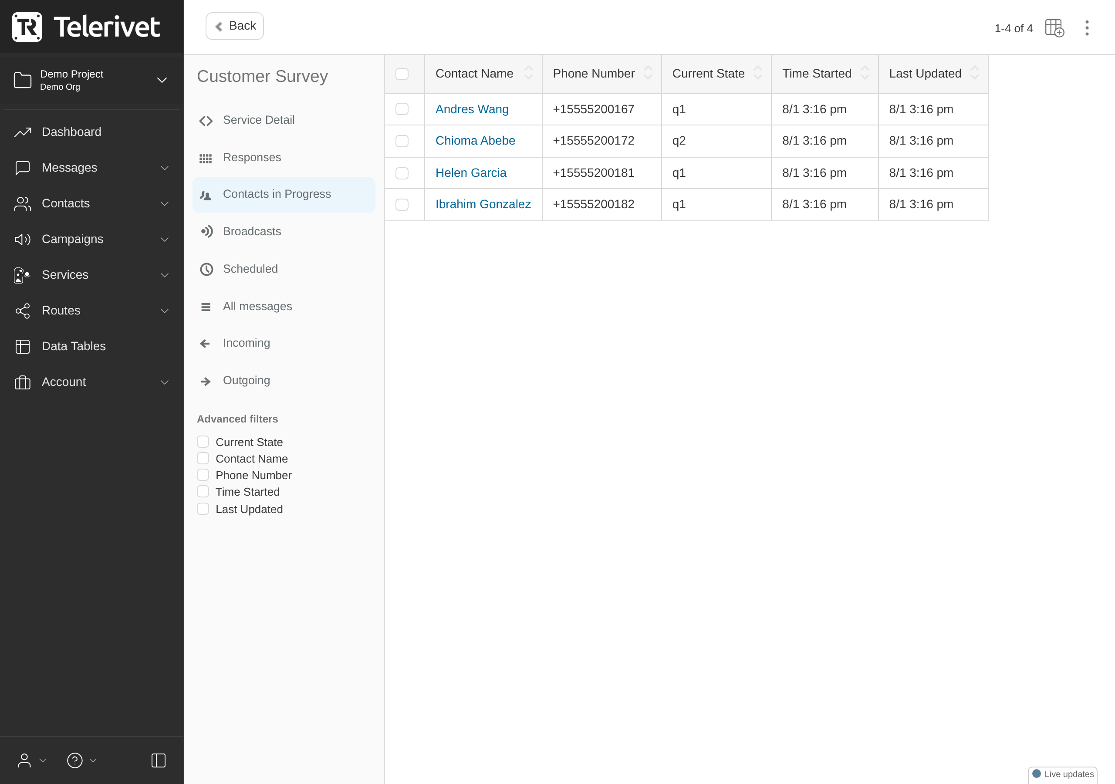Enable the Last Updated advanced filter
1115x784 pixels.
[x=203, y=509]
